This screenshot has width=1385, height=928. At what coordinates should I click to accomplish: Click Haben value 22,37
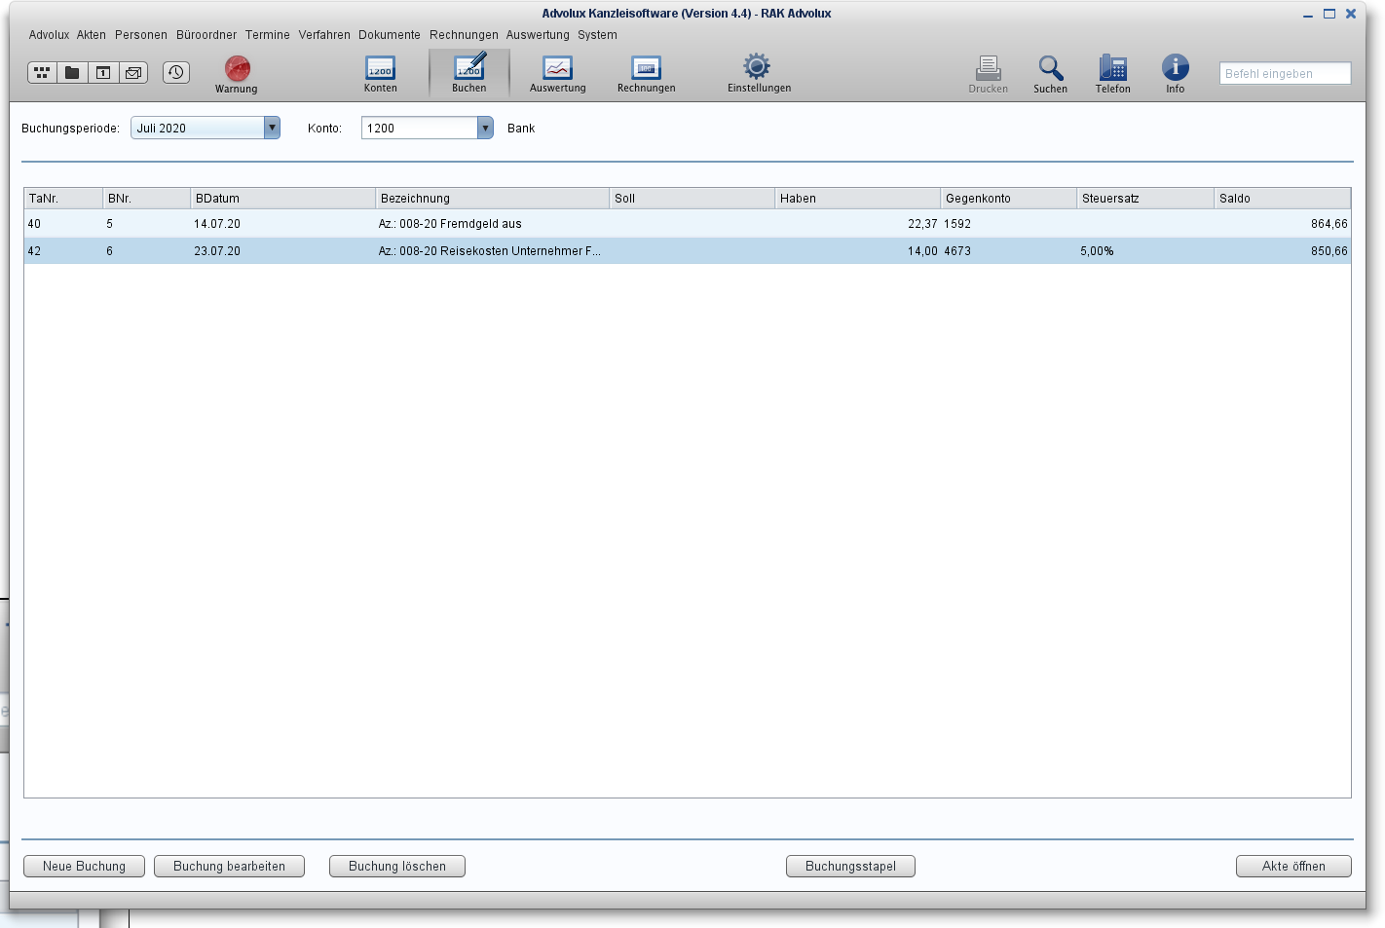pos(922,224)
